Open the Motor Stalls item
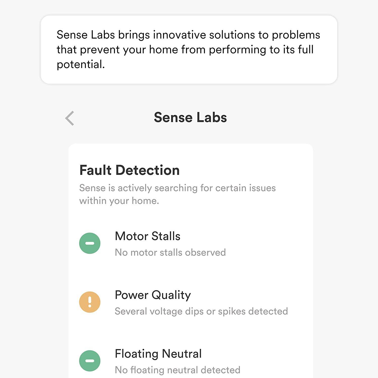 [147, 236]
